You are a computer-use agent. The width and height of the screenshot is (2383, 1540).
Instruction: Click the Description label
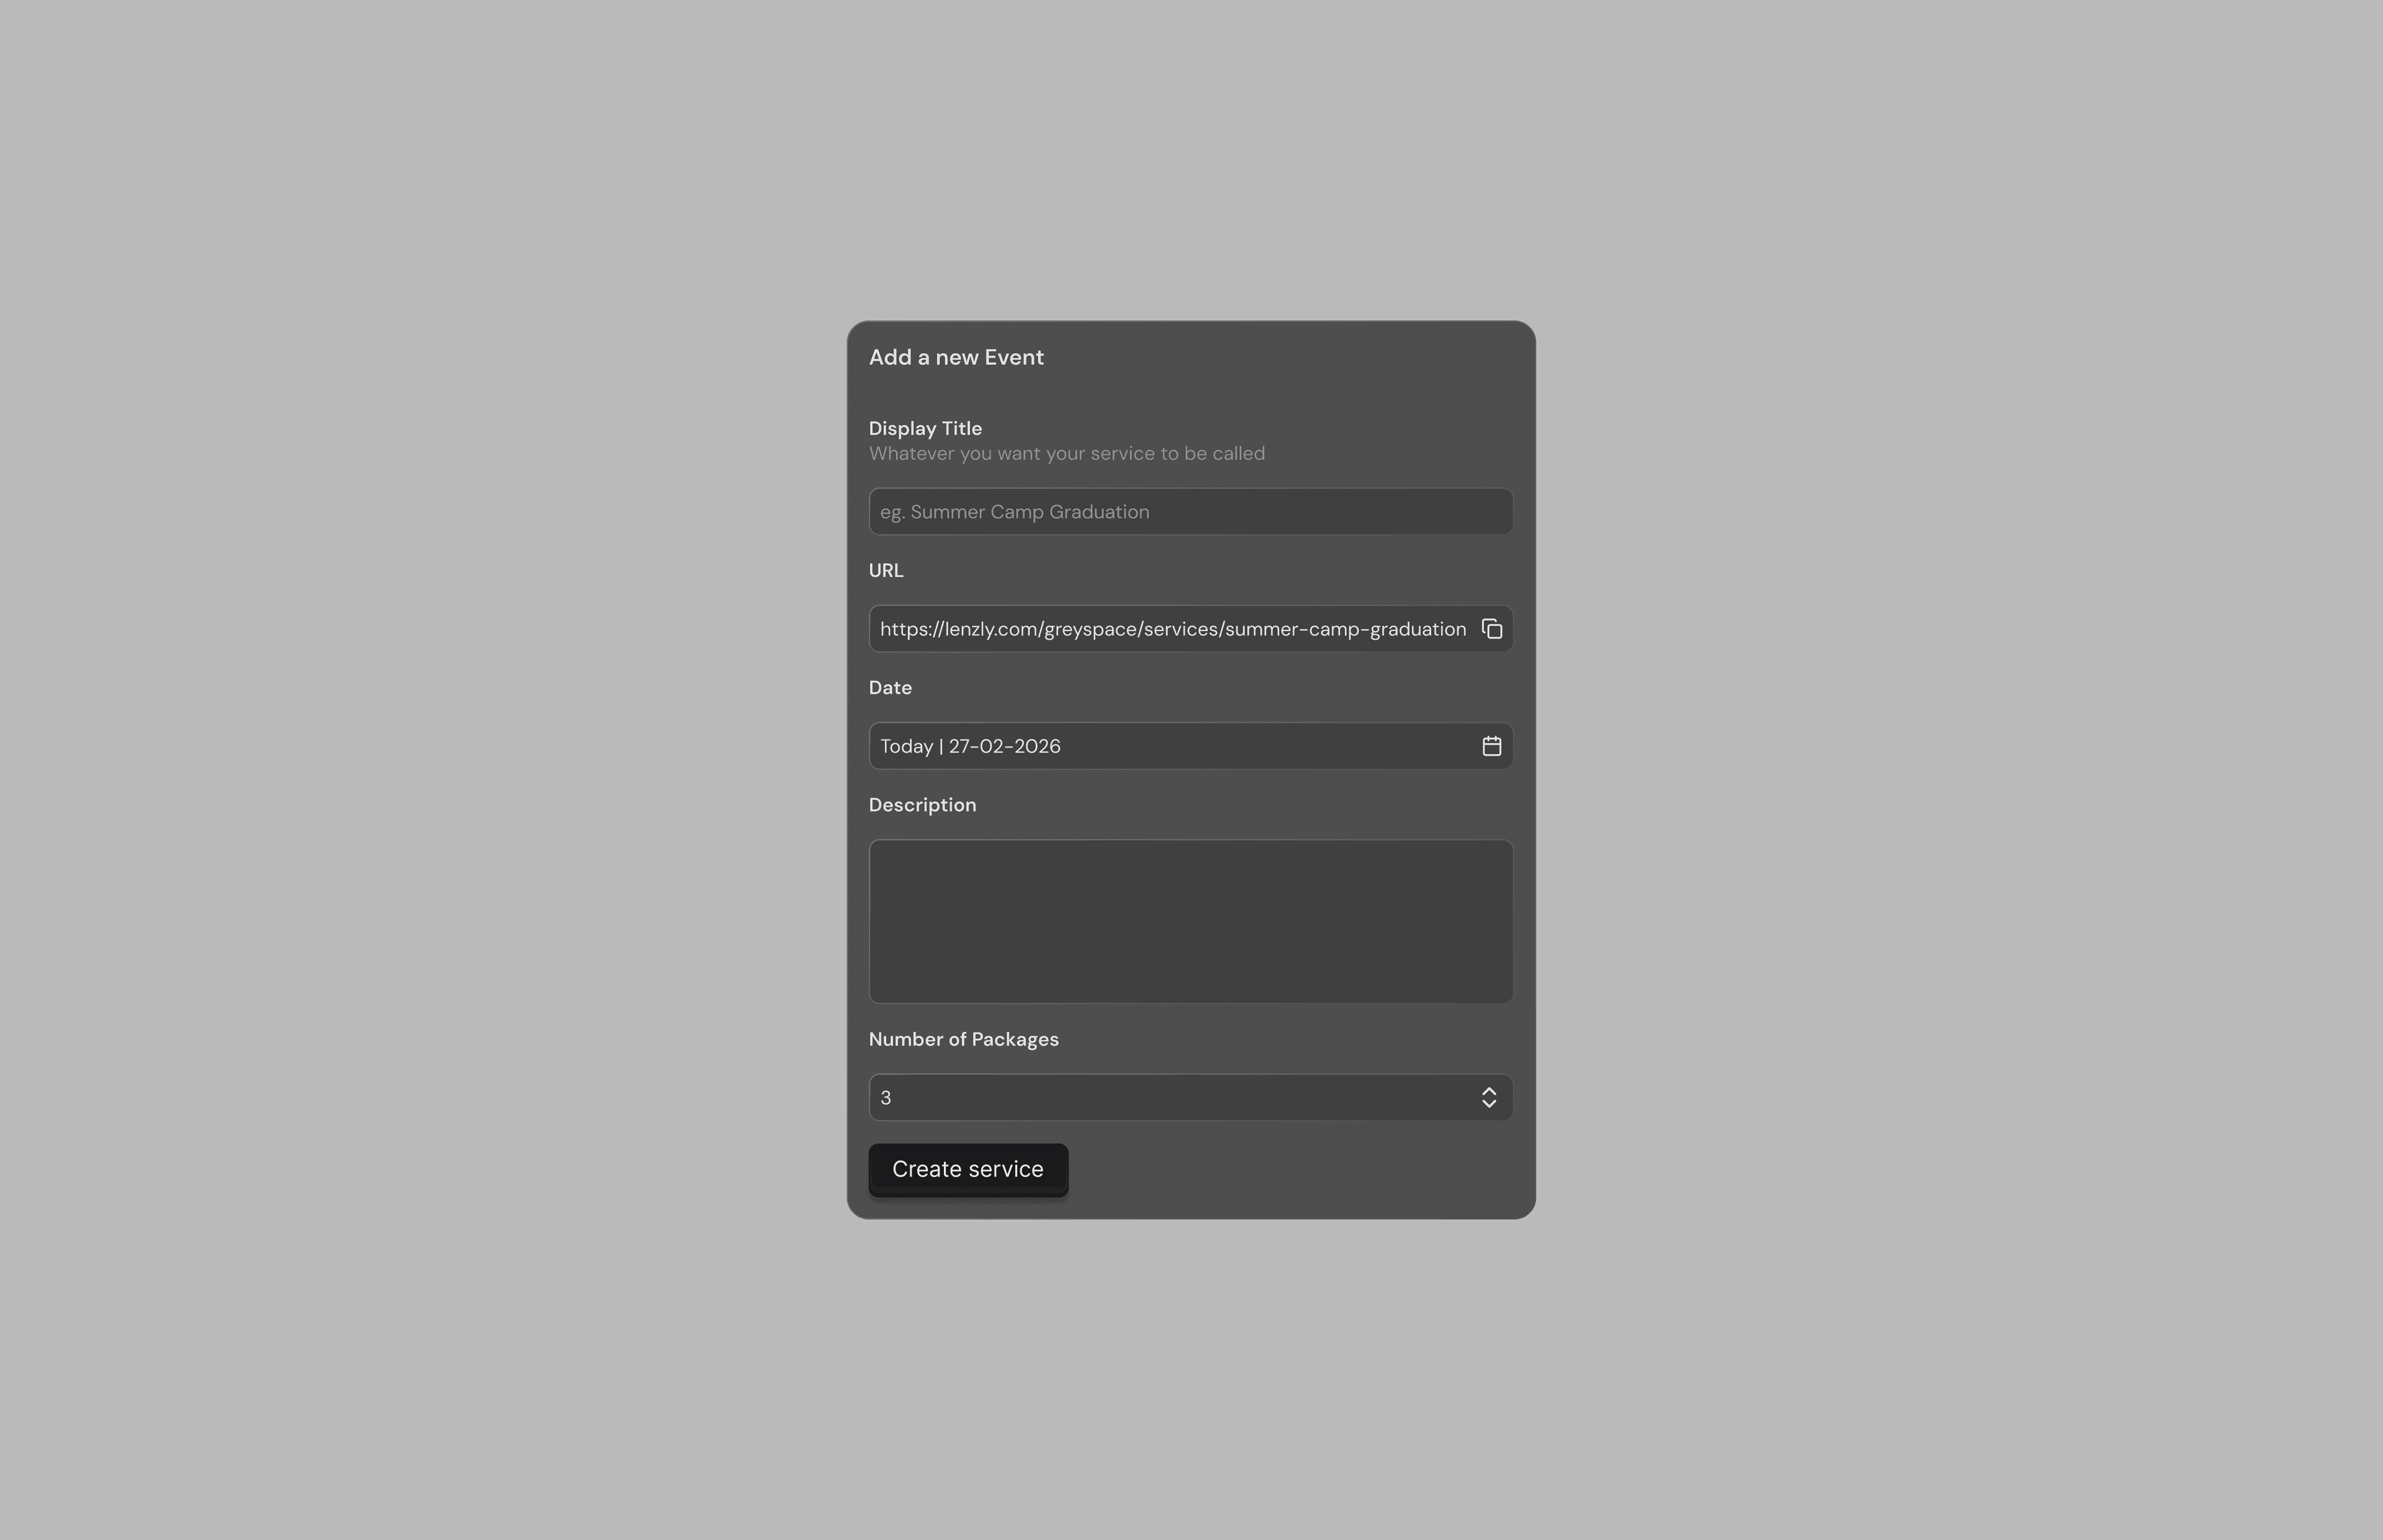click(922, 804)
